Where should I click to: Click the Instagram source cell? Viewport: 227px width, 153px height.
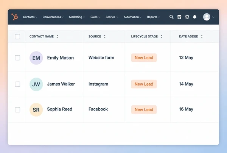tap(98, 84)
